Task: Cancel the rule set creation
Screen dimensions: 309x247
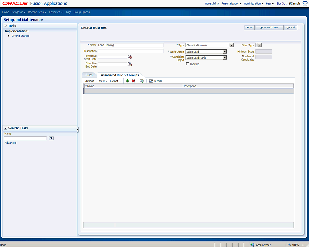Action: (x=291, y=27)
